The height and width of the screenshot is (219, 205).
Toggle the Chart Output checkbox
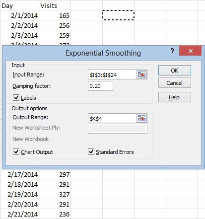[16, 151]
